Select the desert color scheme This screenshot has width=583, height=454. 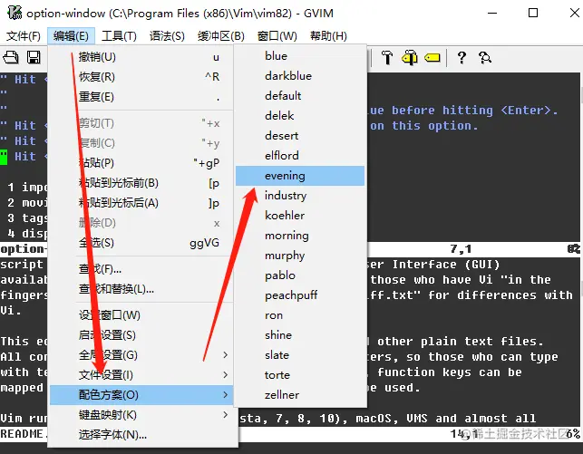[300, 136]
